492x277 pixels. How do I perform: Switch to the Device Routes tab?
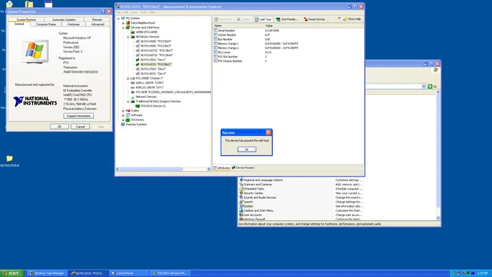[x=243, y=167]
